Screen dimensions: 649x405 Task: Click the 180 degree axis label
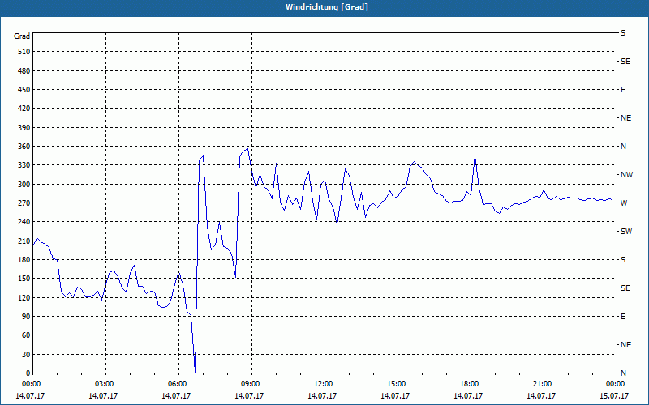[24, 260]
